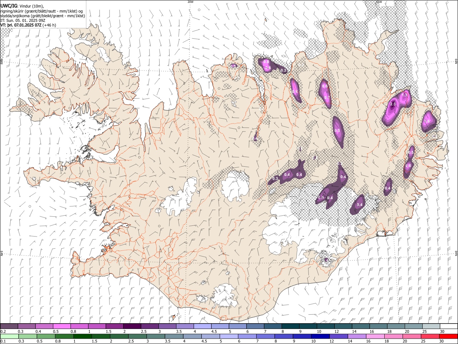
Task: Click lower legend swatch between 7 and 8
Action: pyautogui.click(x=265, y=336)
